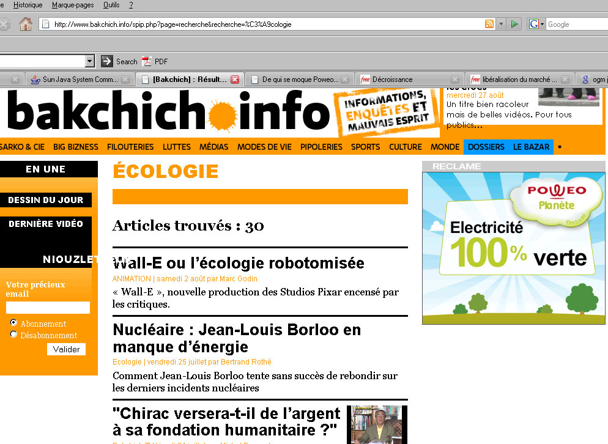Click the ANIMATION category label

(x=132, y=279)
